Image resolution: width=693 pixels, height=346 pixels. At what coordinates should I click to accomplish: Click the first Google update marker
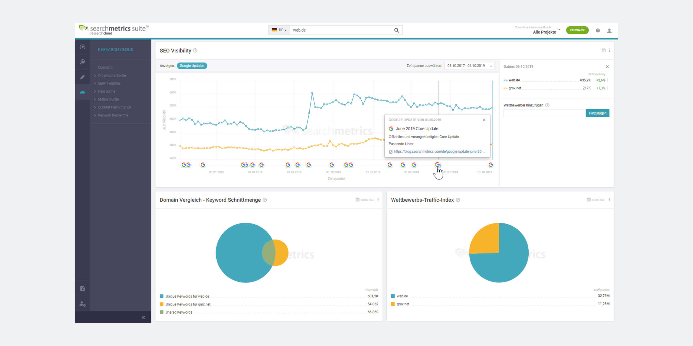tap(184, 165)
